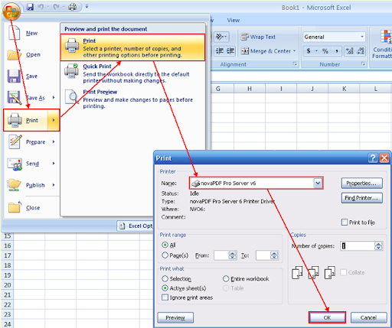Select the Page(s) print range radio
Viewport: 392px width, 328px height.
pos(165,255)
